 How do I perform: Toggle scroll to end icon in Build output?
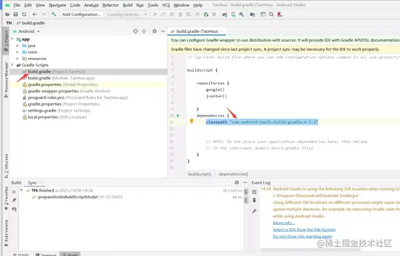pyautogui.click(x=246, y=200)
